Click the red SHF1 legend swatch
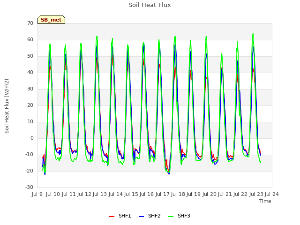Screen dimensions: 300x225 tap(112, 216)
